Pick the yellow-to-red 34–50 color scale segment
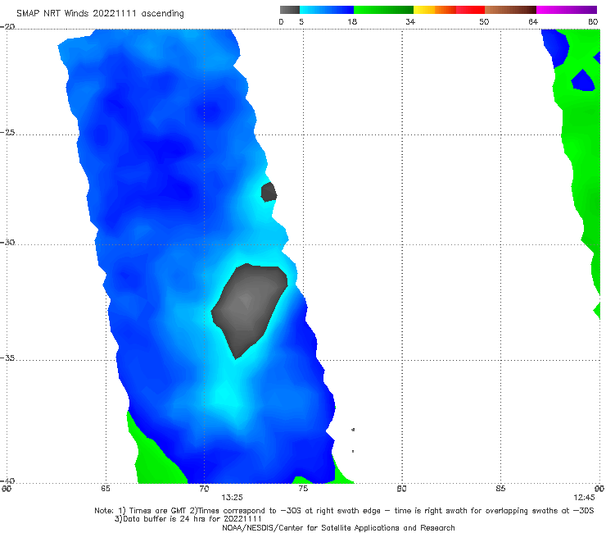The image size is (606, 533). tap(449, 10)
